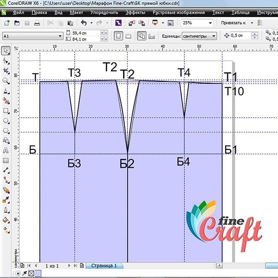
Task: Select the Zoom magnifier tool
Action: pyautogui.click(x=6, y=81)
